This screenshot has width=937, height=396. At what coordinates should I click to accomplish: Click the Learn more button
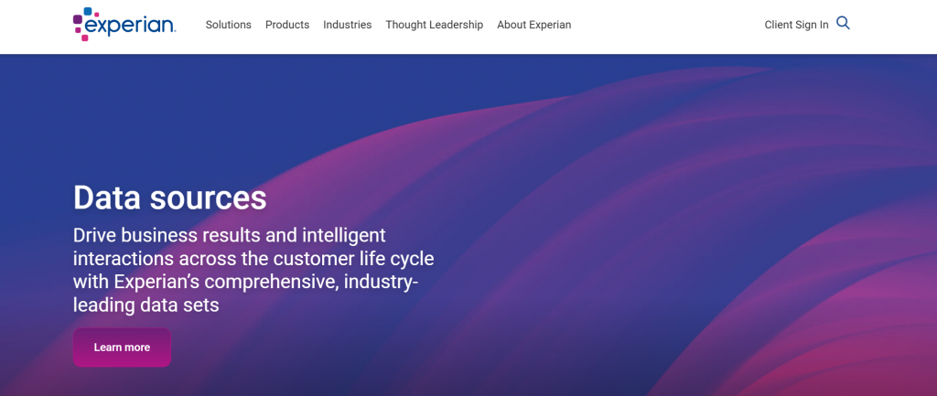[122, 347]
